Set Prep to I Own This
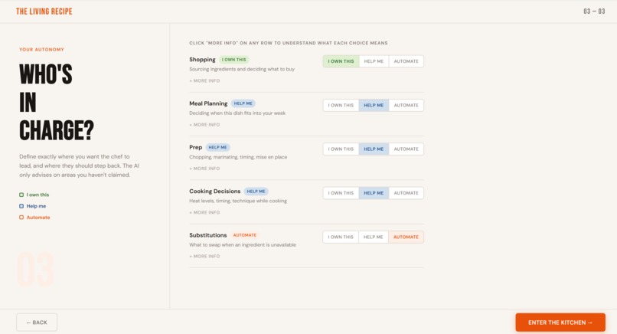Screen dimensions: 617x334 tap(341, 149)
